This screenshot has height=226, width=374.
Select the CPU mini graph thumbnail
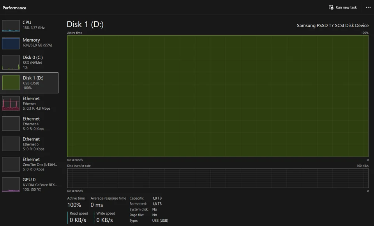pos(11,26)
